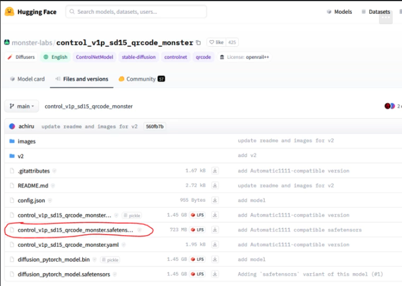This screenshot has height=286, width=402.
Task: Open the v2 folder
Action: pos(21,156)
